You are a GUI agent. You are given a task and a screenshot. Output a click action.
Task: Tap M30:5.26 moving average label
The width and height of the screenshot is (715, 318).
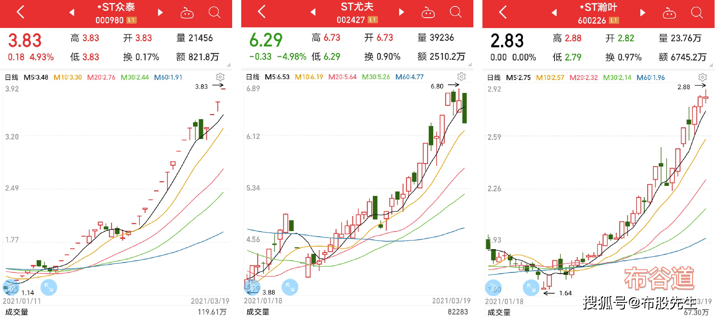(376, 77)
